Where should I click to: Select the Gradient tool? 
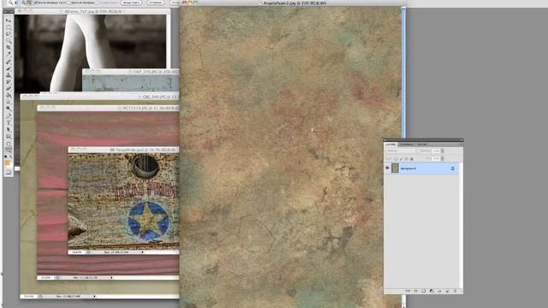(x=8, y=95)
